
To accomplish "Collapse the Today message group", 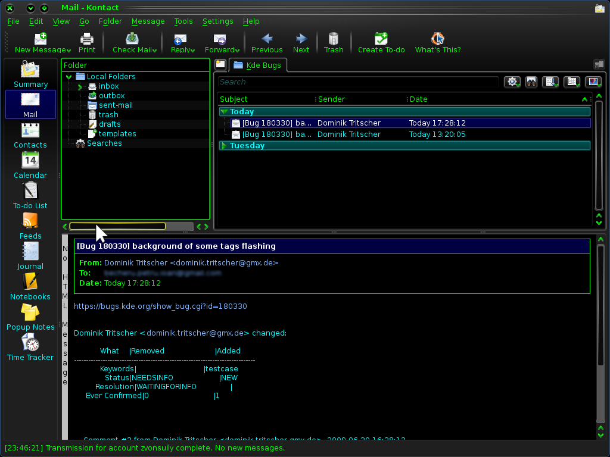I will click(x=224, y=112).
